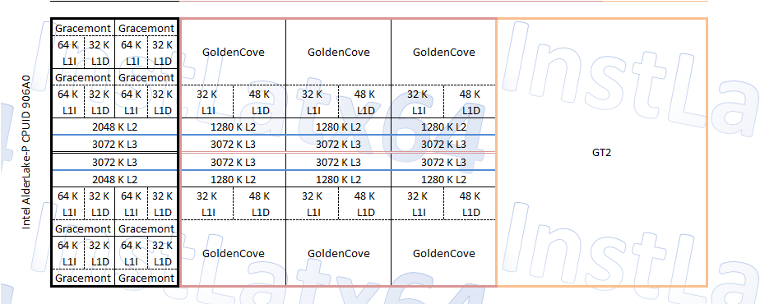Click the upper-right GoldenCove core cell

point(444,53)
